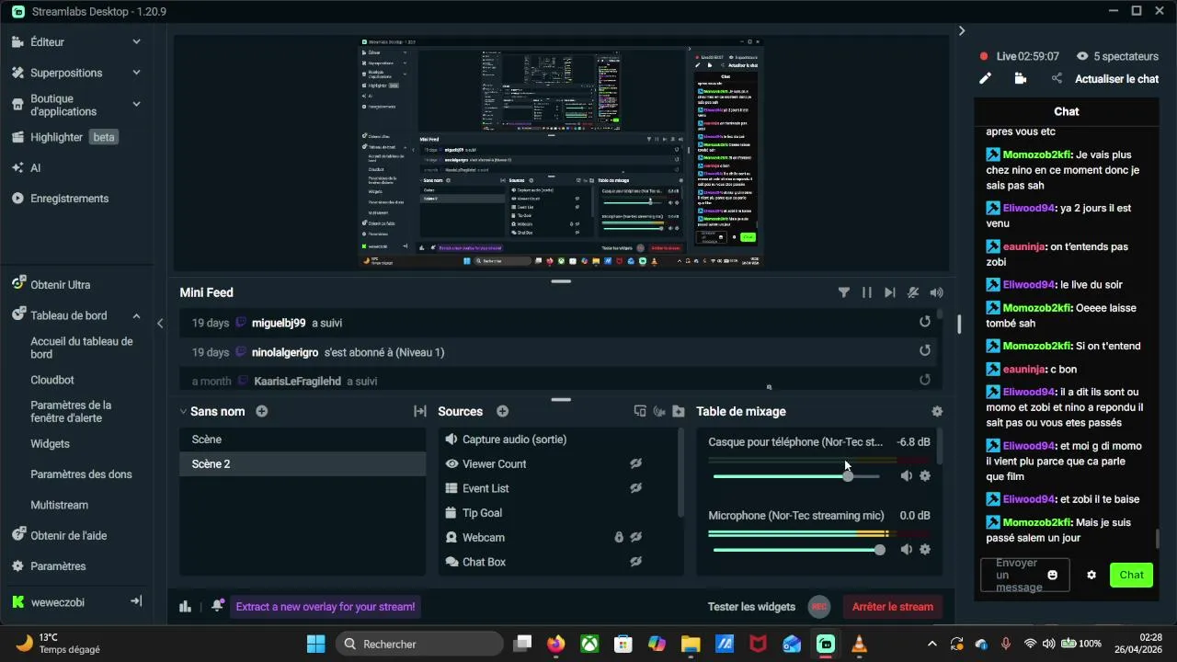
Task: Add a source folder
Action: tap(679, 411)
